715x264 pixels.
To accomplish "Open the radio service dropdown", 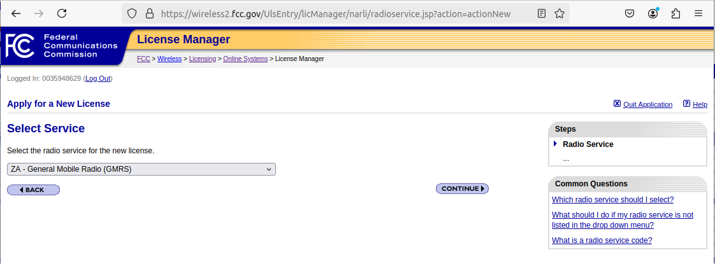I will click(141, 169).
